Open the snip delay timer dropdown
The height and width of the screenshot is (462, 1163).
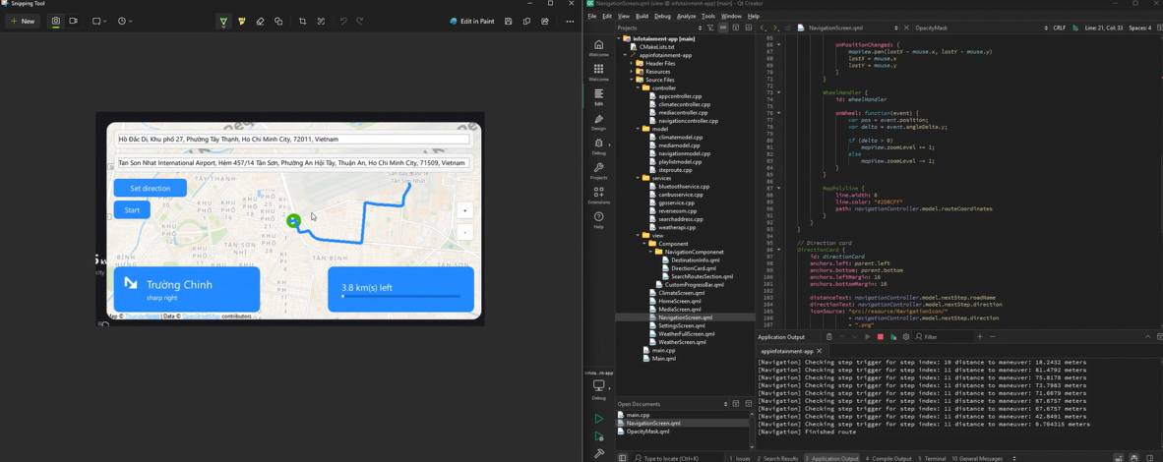125,21
